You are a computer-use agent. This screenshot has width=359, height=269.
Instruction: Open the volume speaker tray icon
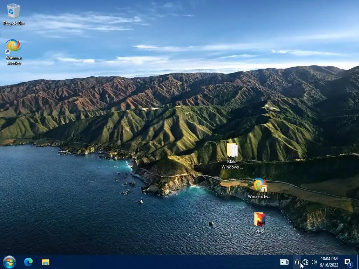314,262
